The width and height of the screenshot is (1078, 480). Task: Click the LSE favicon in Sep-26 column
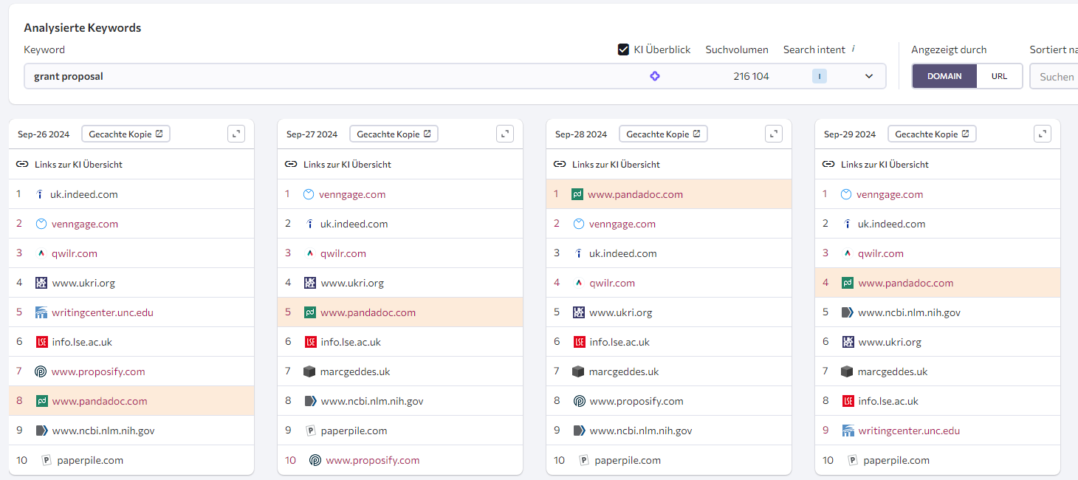[41, 342]
